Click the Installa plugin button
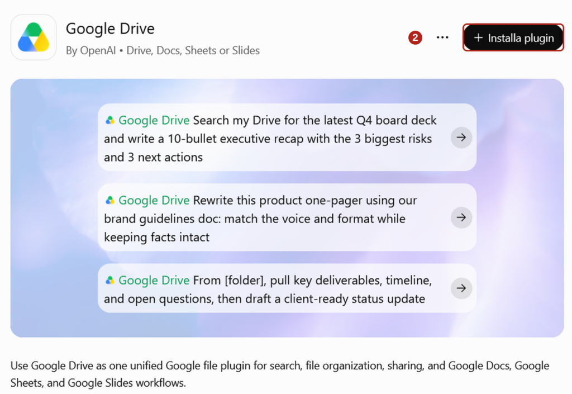 coord(513,37)
